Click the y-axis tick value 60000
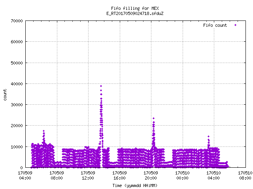Viewport: 253px width, 189px height. click(17, 42)
